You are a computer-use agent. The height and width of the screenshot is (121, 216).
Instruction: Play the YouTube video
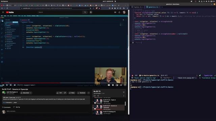tap(7, 85)
